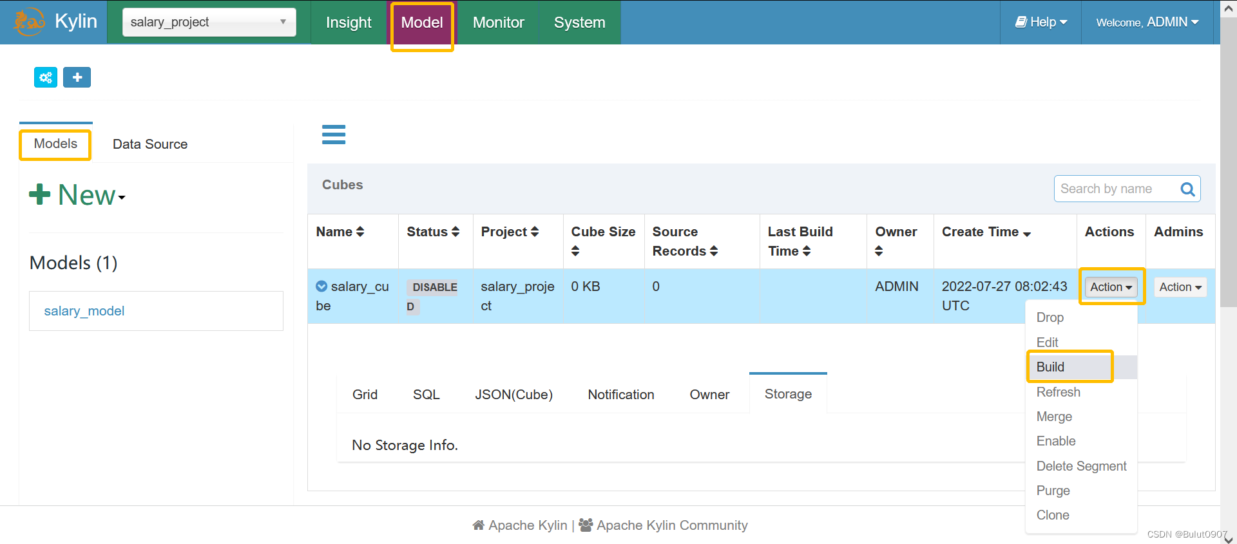Click the blue plus add project button
Viewport: 1237px width, 544px height.
pos(77,77)
